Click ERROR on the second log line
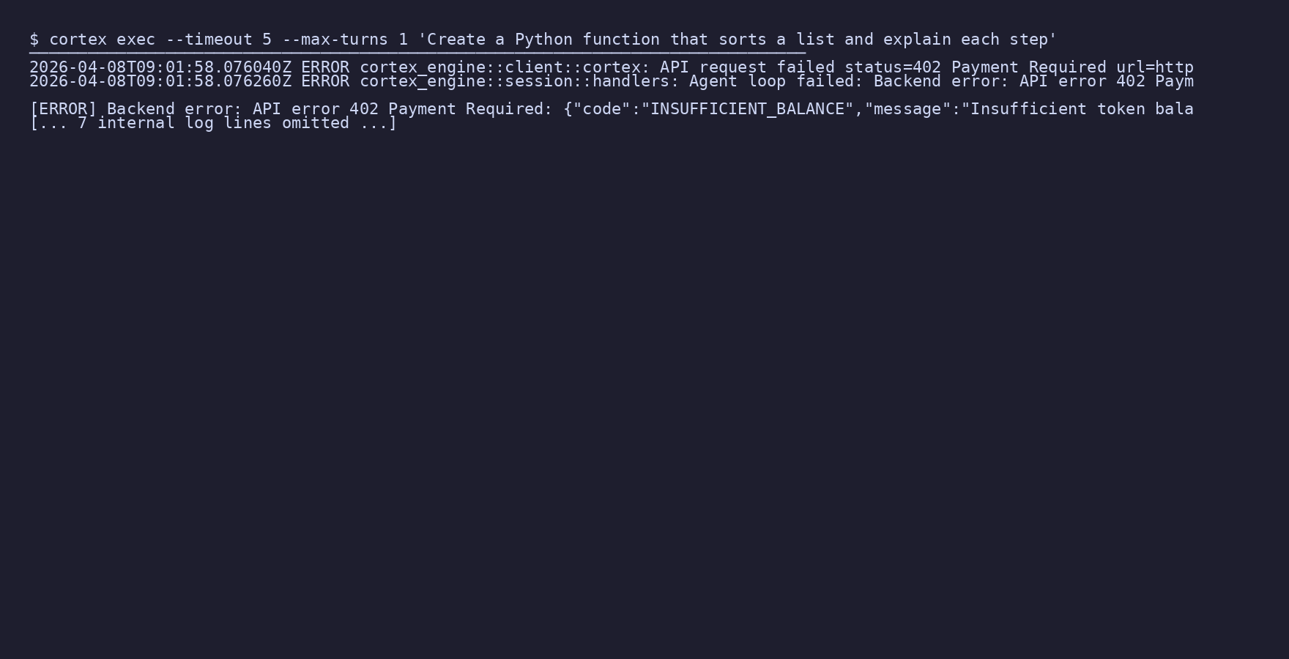This screenshot has height=659, width=1289. tap(325, 81)
